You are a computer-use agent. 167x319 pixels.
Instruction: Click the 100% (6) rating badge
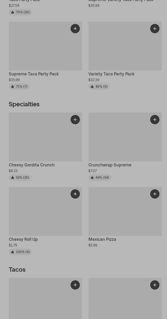[x=20, y=252]
